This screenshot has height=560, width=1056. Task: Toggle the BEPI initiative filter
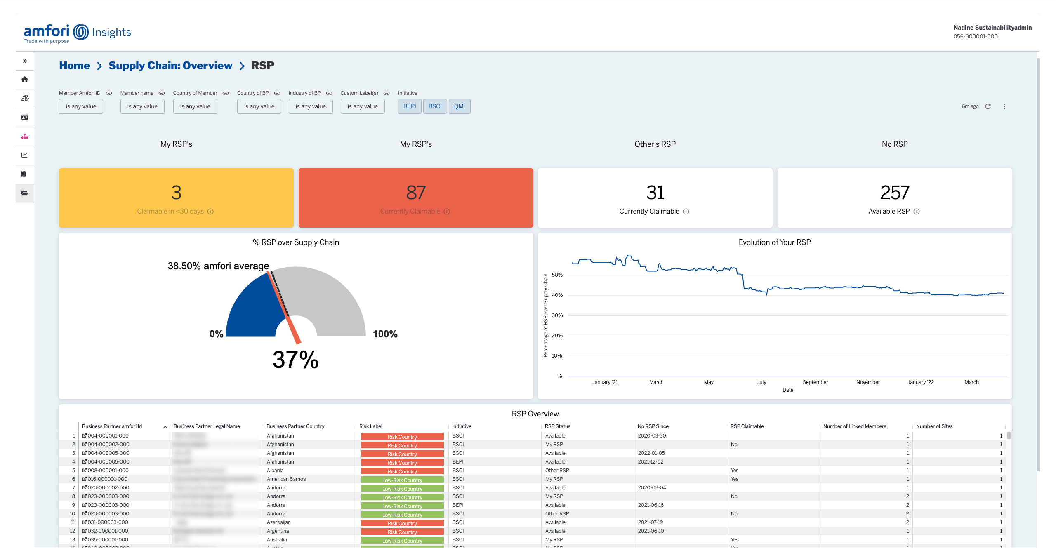pyautogui.click(x=409, y=106)
